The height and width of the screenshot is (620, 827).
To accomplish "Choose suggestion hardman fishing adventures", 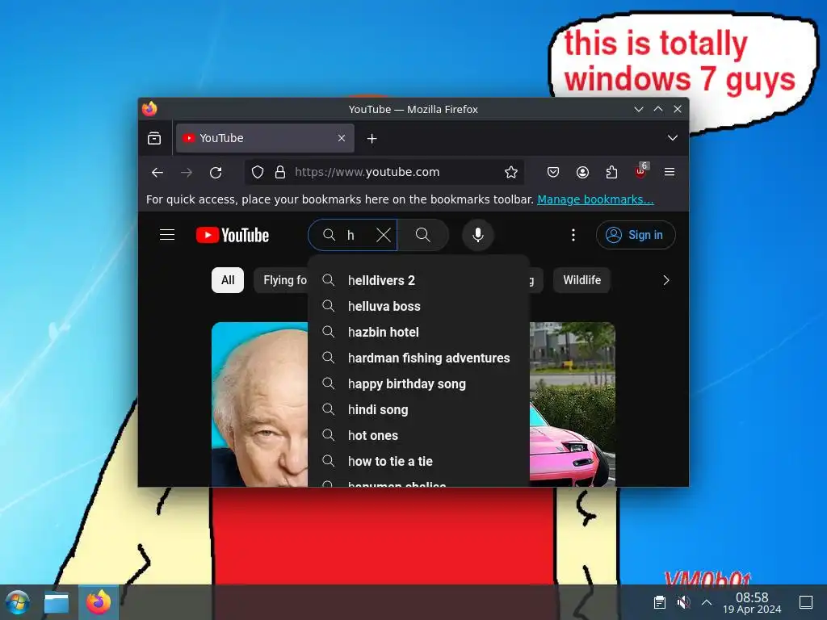I will point(418,358).
